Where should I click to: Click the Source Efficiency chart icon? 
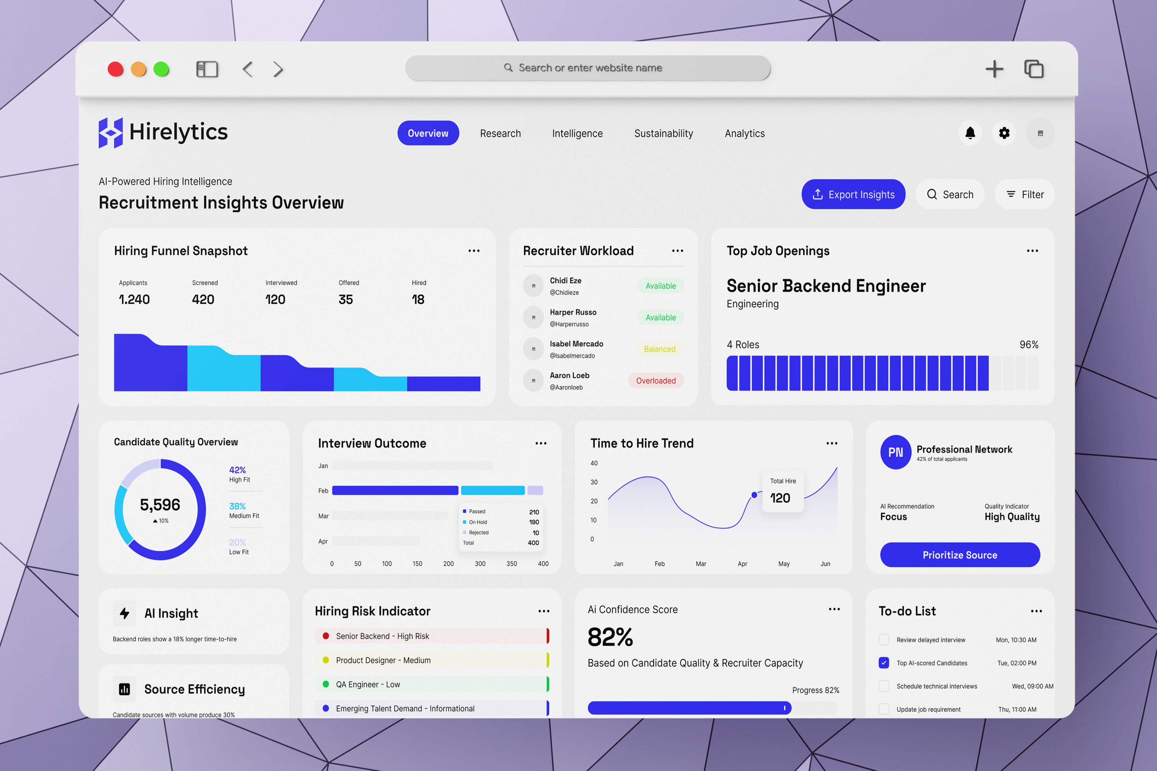tap(125, 689)
